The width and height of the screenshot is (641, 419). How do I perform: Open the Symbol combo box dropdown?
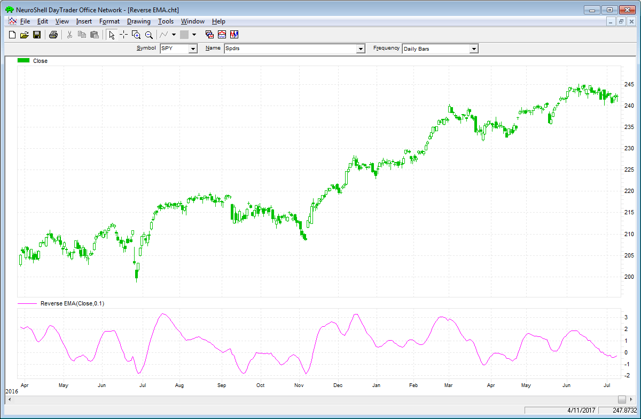point(193,49)
